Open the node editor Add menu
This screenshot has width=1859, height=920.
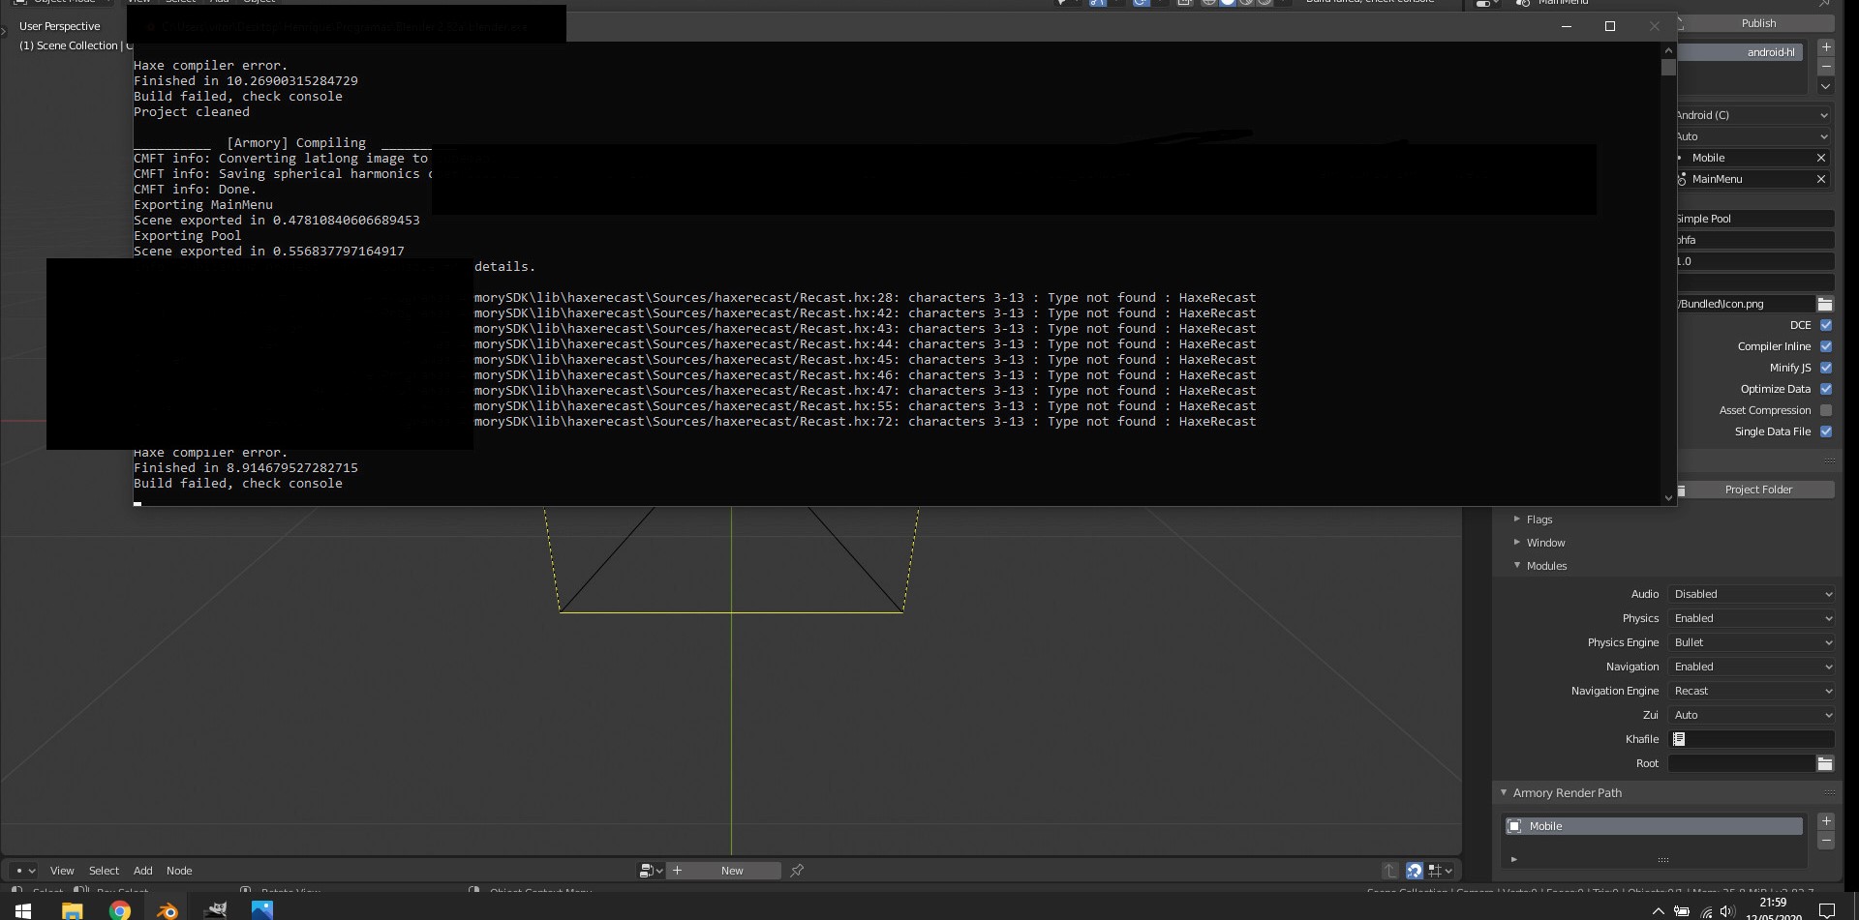(x=142, y=871)
